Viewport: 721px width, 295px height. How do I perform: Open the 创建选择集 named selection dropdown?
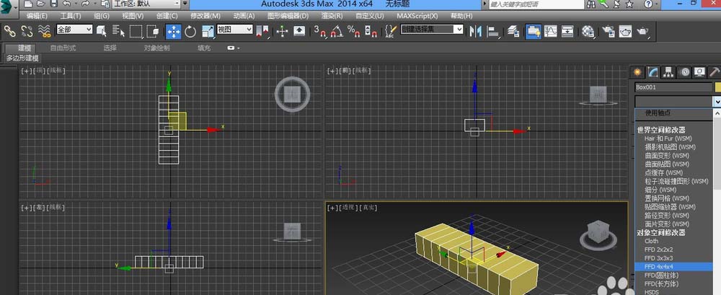(x=432, y=30)
